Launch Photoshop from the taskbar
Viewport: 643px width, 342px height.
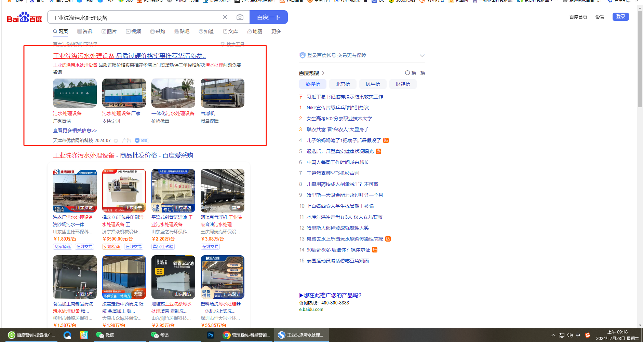[210, 335]
